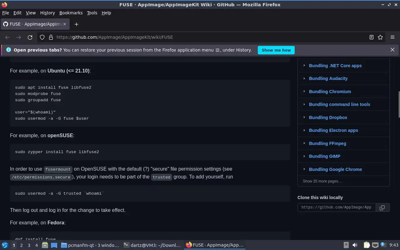Click the sudo usermod trusted whoami code
Image resolution: width=400 pixels, height=250 pixels.
pos(59,193)
